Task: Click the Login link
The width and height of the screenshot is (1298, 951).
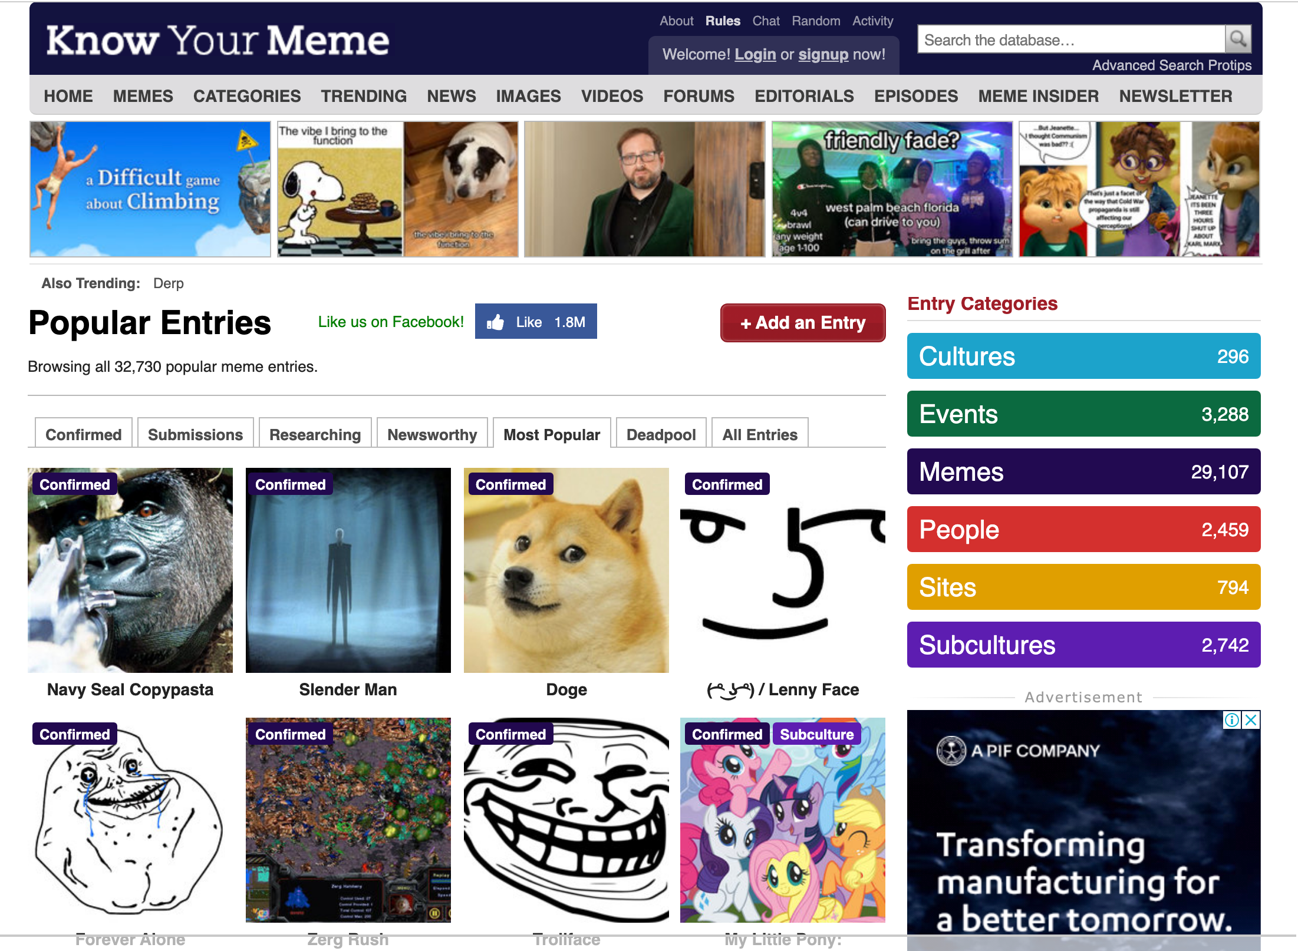Action: (x=755, y=55)
